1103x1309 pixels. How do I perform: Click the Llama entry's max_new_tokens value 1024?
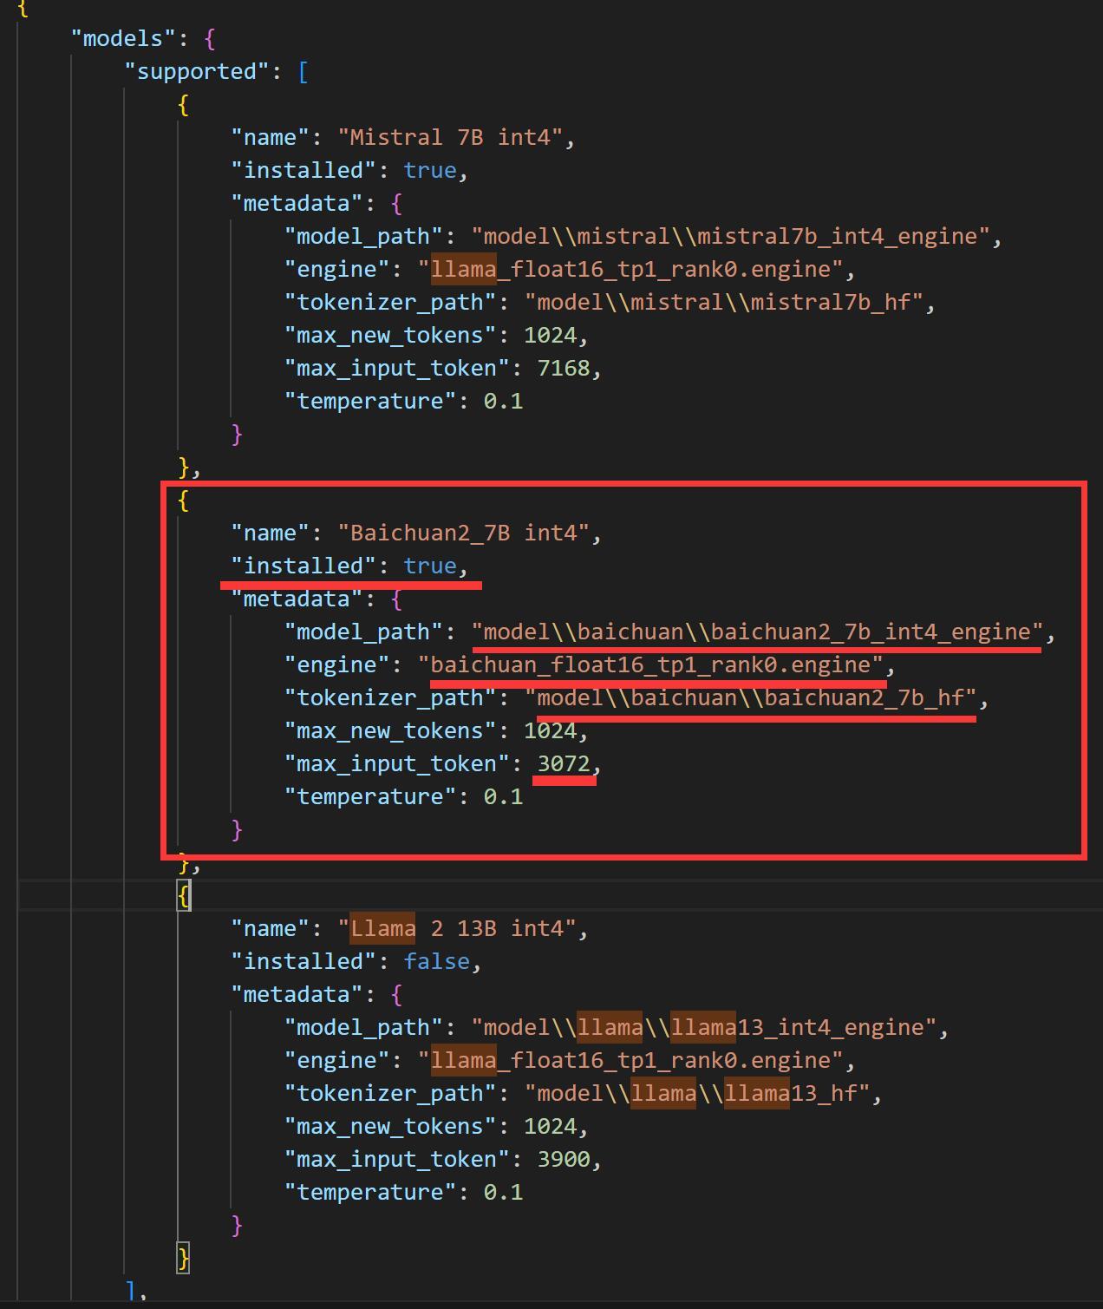point(550,1126)
